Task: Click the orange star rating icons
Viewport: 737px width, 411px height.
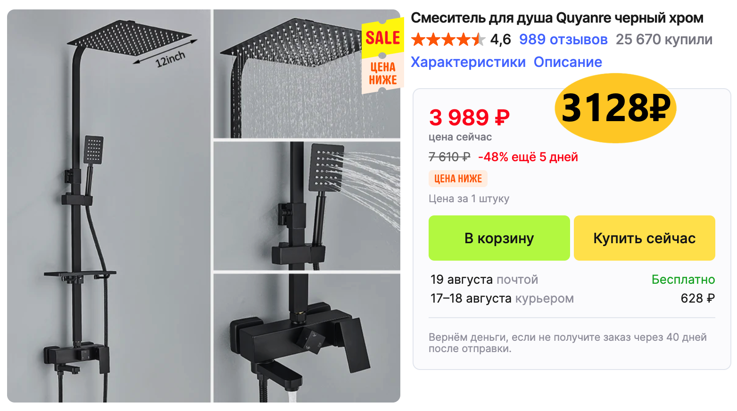Action: click(x=448, y=40)
